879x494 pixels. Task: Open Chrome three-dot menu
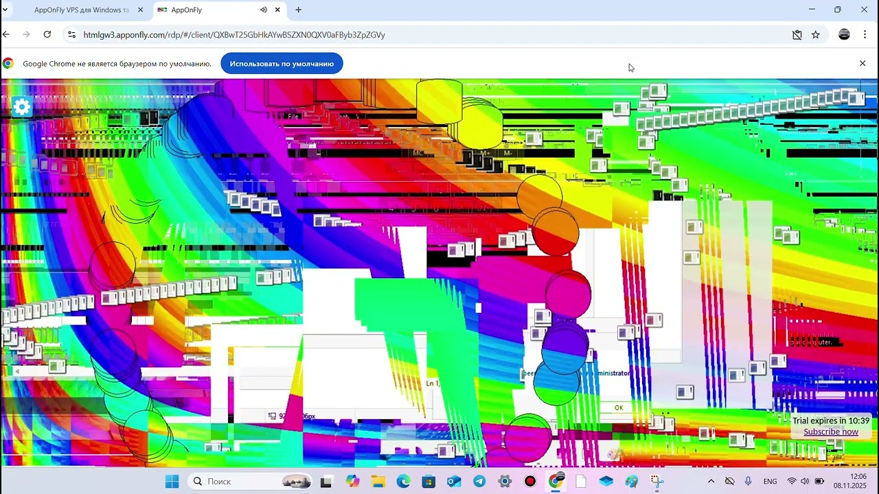[865, 34]
